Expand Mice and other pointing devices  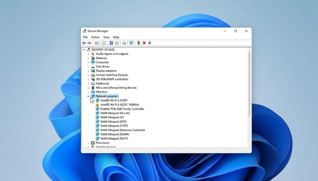[88, 88]
